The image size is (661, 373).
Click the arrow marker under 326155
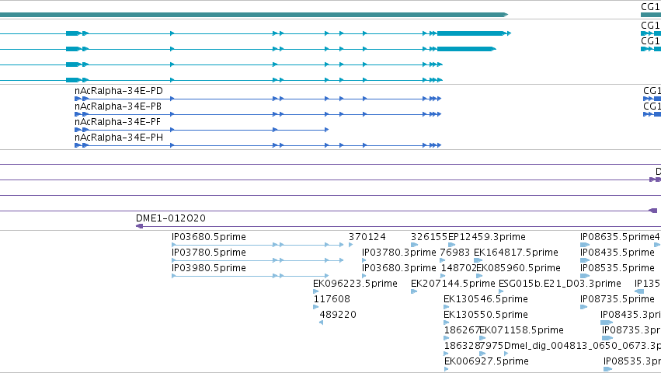tap(415, 245)
